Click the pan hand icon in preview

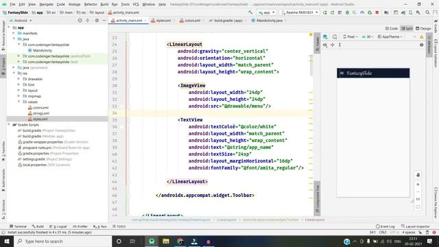(418, 175)
